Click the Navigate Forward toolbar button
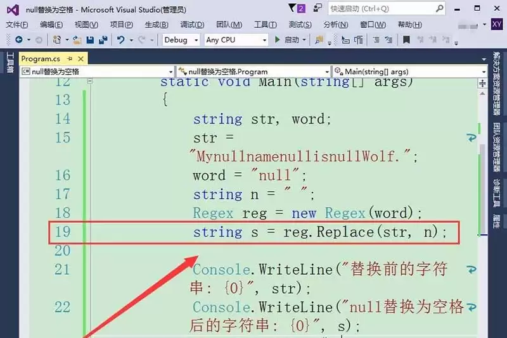Image resolution: width=507 pixels, height=338 pixels. click(x=39, y=40)
